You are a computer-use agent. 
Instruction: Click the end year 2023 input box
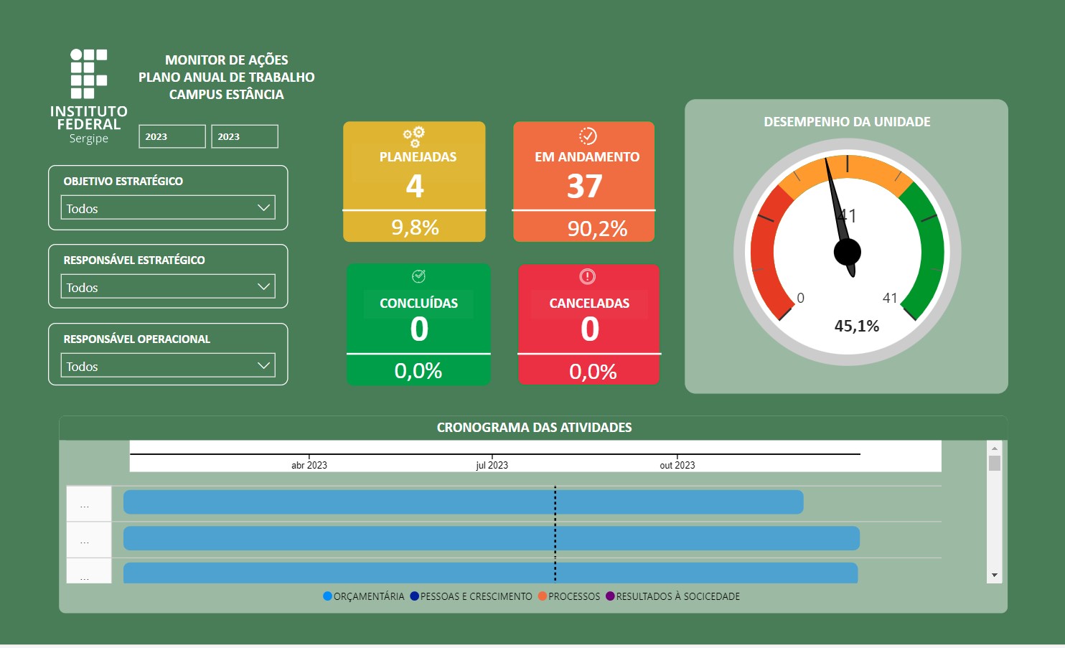245,136
